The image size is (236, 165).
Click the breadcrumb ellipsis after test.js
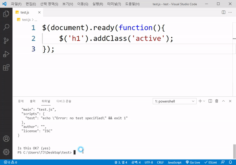pos(36,20)
